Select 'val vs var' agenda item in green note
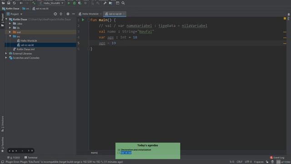 [x=126, y=153]
